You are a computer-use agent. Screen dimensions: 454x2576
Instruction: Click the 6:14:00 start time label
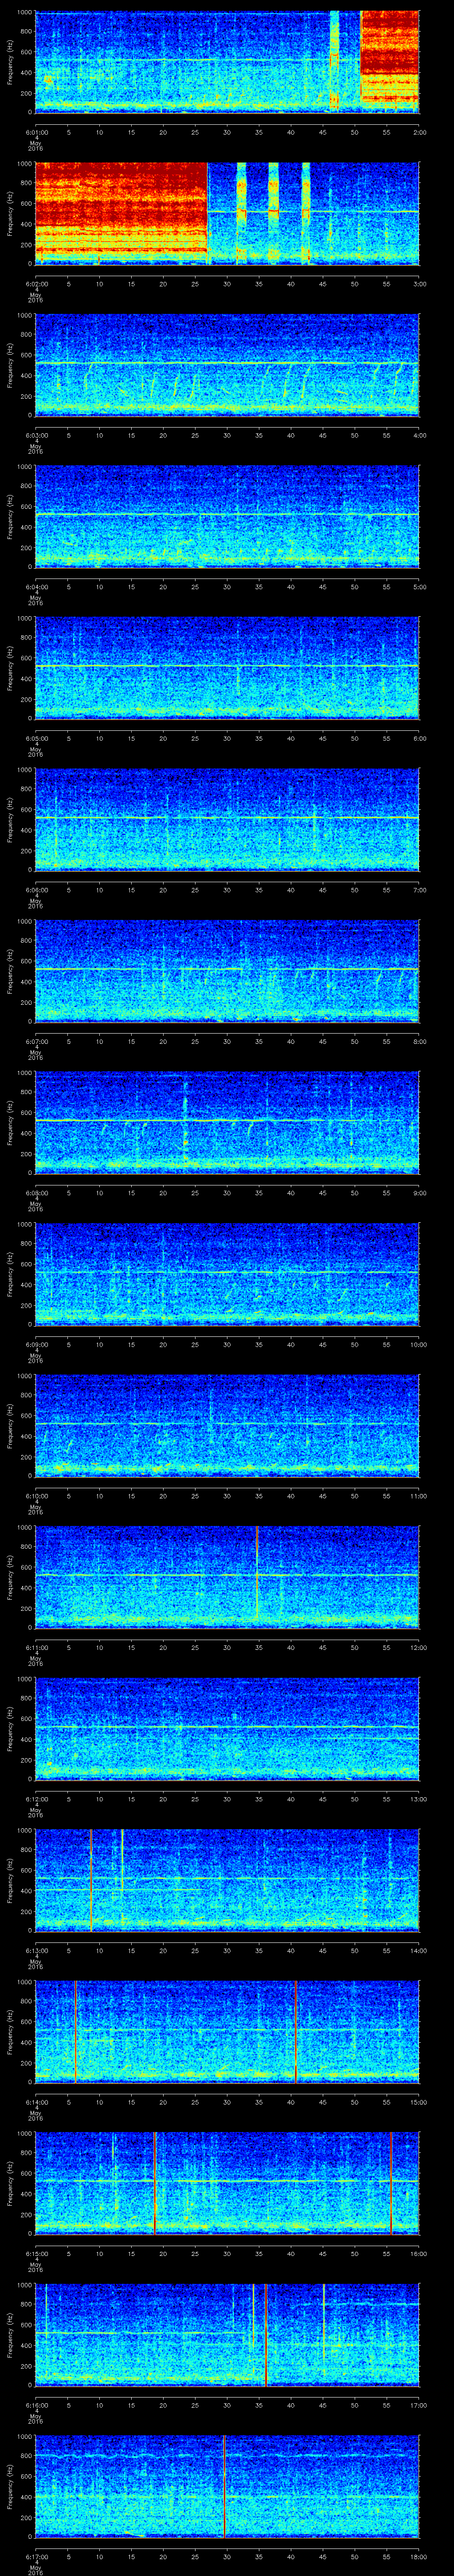tap(36, 2102)
